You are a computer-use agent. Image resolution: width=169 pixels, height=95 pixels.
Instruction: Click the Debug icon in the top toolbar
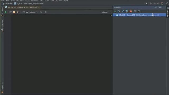pyautogui.click(x=154, y=3)
